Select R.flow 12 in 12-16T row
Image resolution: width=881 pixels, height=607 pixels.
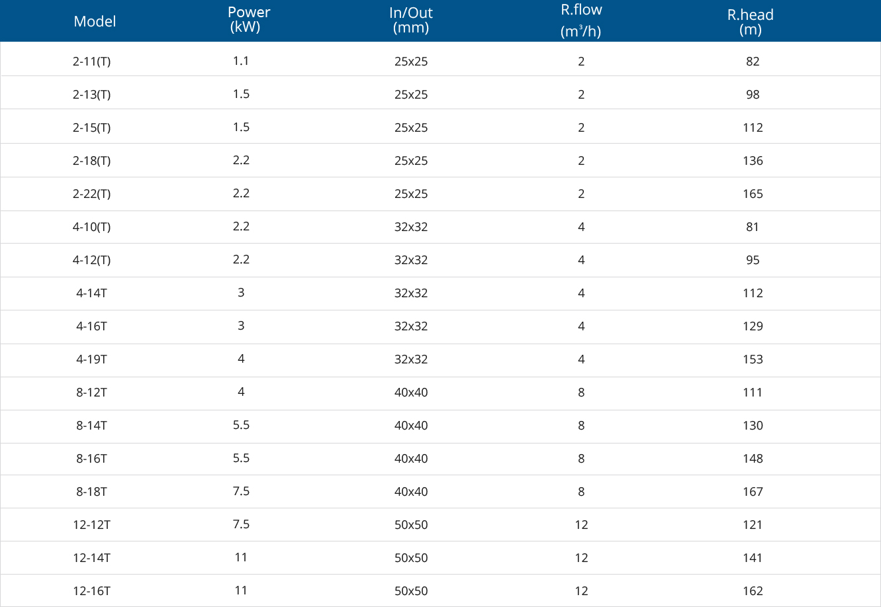click(581, 591)
